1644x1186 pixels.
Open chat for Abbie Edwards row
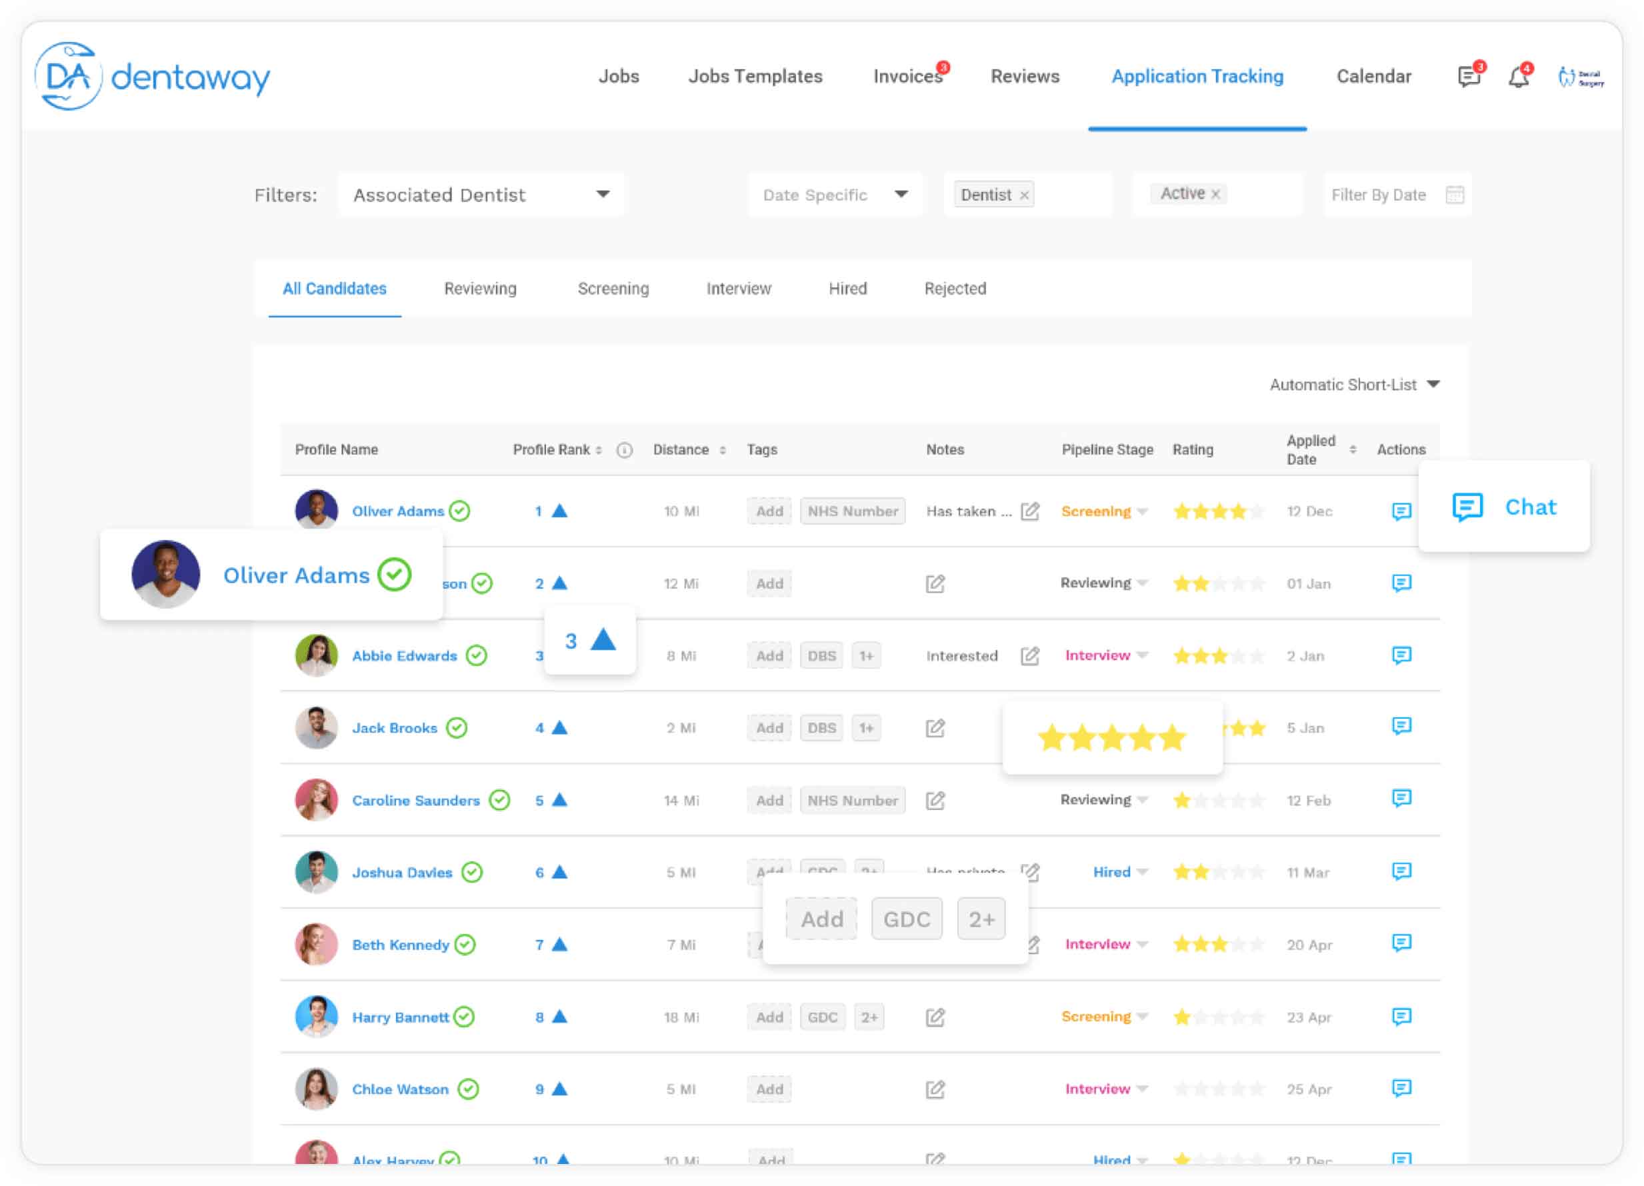(1401, 655)
